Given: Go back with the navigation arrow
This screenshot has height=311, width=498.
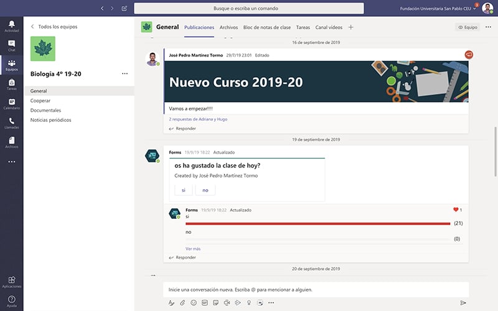Looking at the screenshot, I should 102,8.
